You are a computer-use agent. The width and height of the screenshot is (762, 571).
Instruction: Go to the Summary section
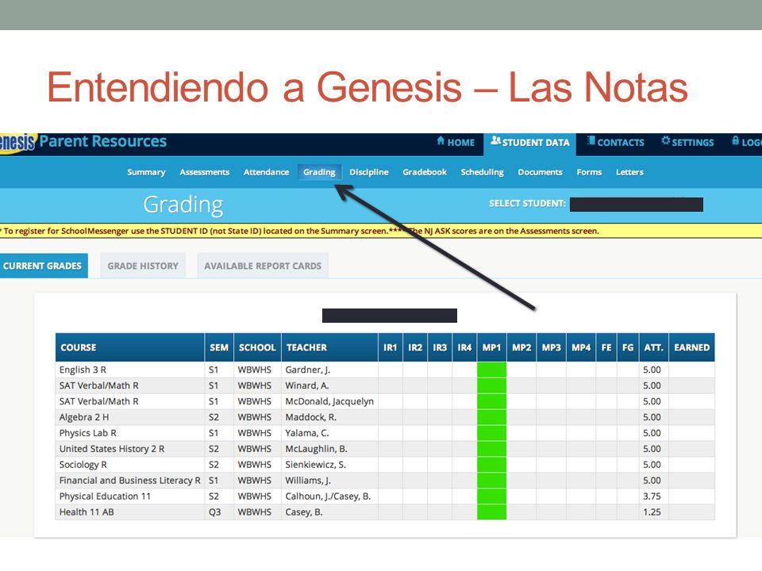[146, 172]
